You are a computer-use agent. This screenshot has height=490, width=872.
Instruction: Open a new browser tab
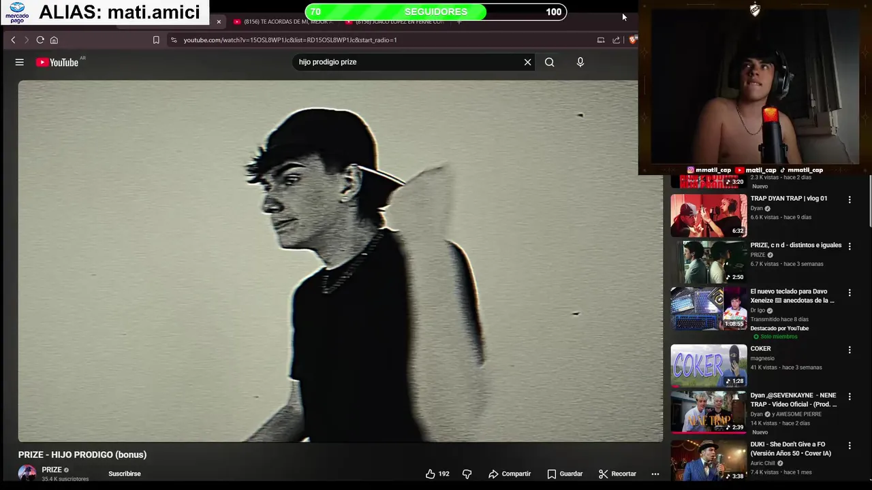[x=459, y=22]
